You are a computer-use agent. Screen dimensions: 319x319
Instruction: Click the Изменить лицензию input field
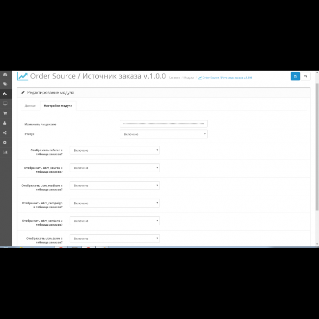coord(163,124)
